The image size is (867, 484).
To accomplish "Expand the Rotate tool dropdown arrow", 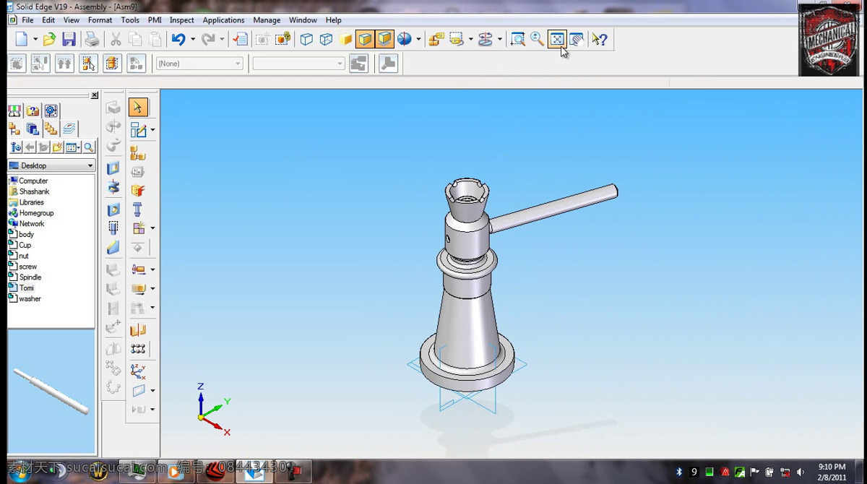I will tap(500, 39).
